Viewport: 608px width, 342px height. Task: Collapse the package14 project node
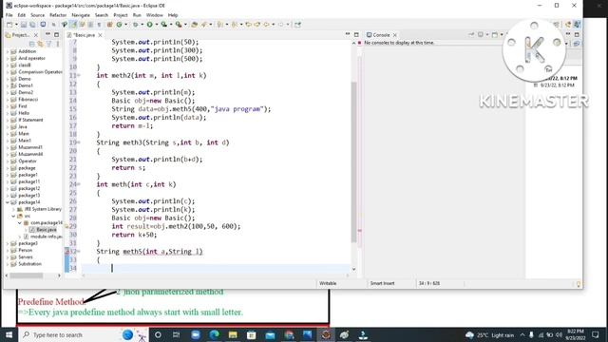8,202
